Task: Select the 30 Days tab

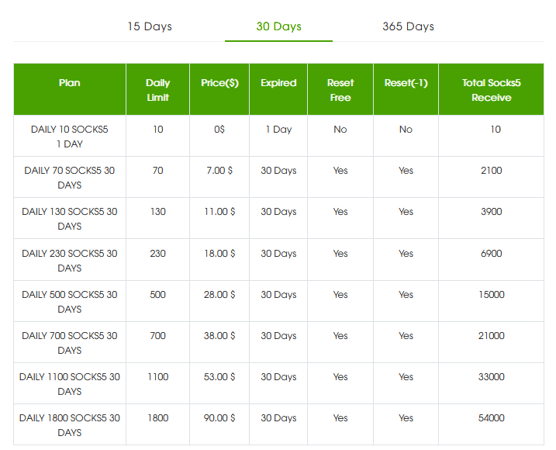Action: coord(278,26)
